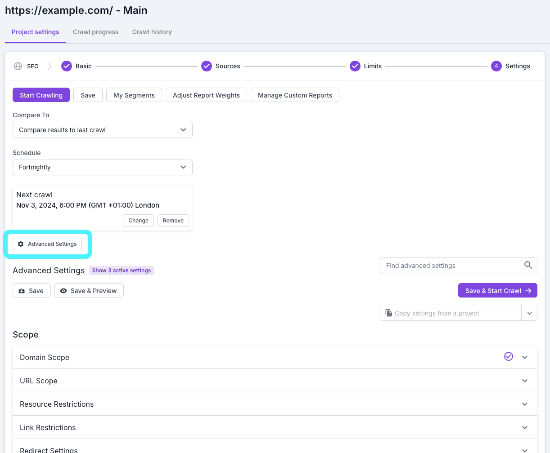Open Manage Custom Reports

point(295,95)
